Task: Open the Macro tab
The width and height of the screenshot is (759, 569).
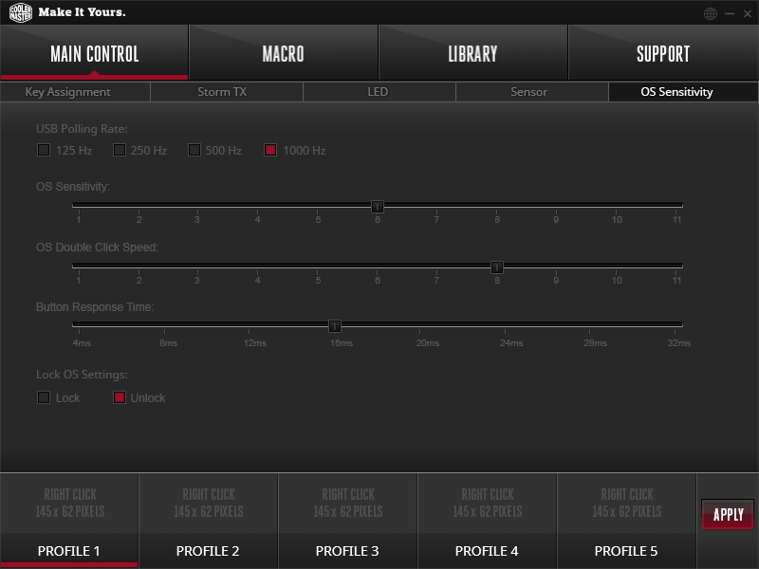Action: coord(283,53)
